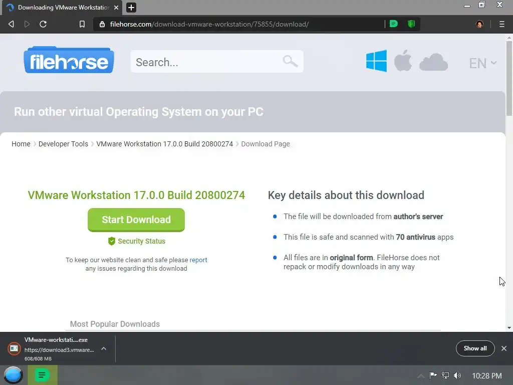Screen dimensions: 513x385
Task: Click the browser forward arrow
Action: (27, 24)
